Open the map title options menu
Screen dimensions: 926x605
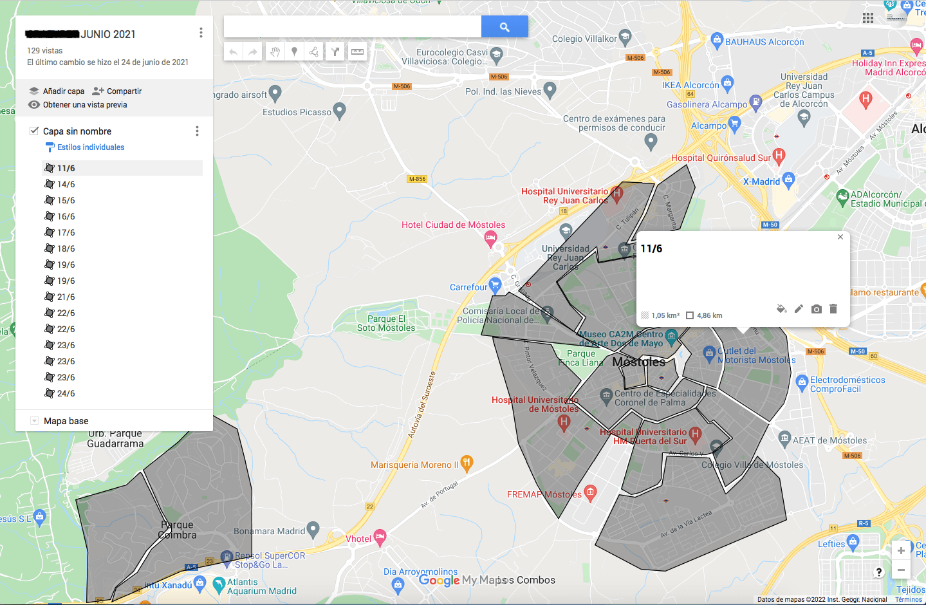[201, 33]
